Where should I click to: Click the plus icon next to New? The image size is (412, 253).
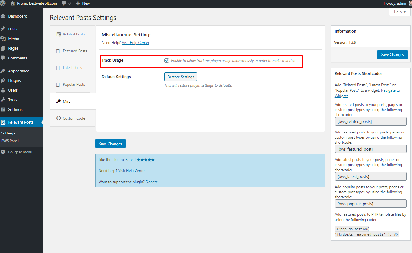pyautogui.click(x=78, y=3)
